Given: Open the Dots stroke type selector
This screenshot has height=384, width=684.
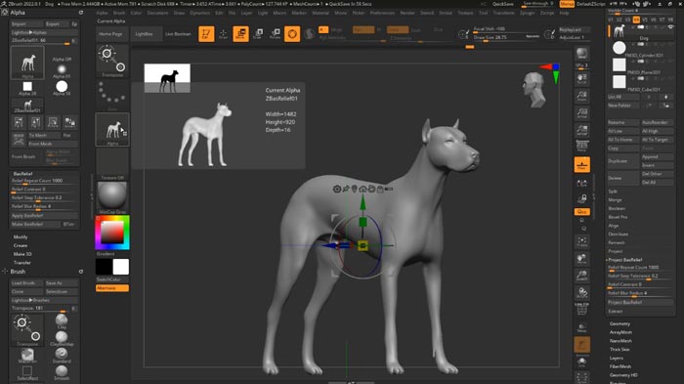Looking at the screenshot, I should 112,95.
